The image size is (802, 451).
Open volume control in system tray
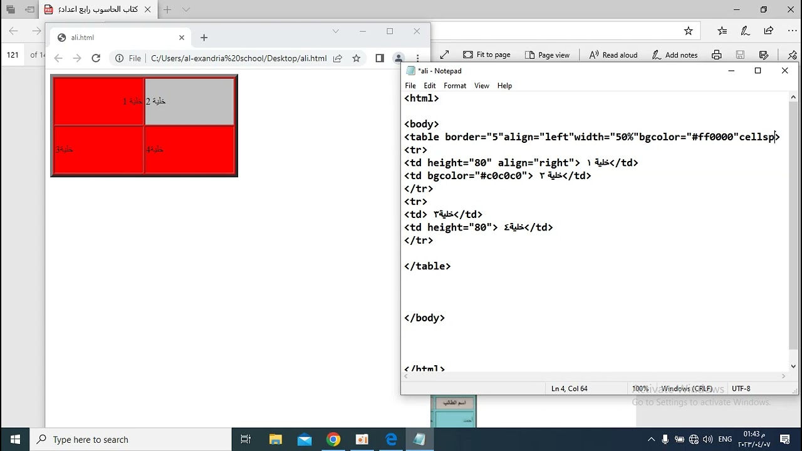coord(707,440)
